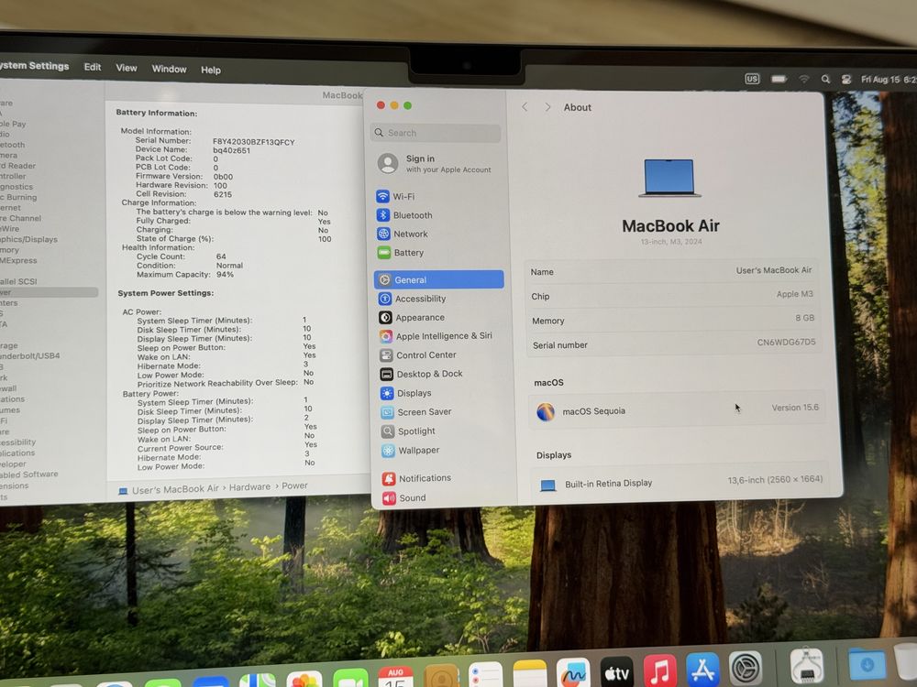Click Power in the System Information path bar

click(294, 485)
